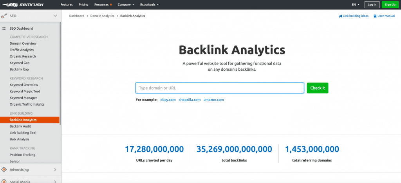Click the SEO Dashboard grid icon
The height and width of the screenshot is (183, 401).
pos(4,29)
